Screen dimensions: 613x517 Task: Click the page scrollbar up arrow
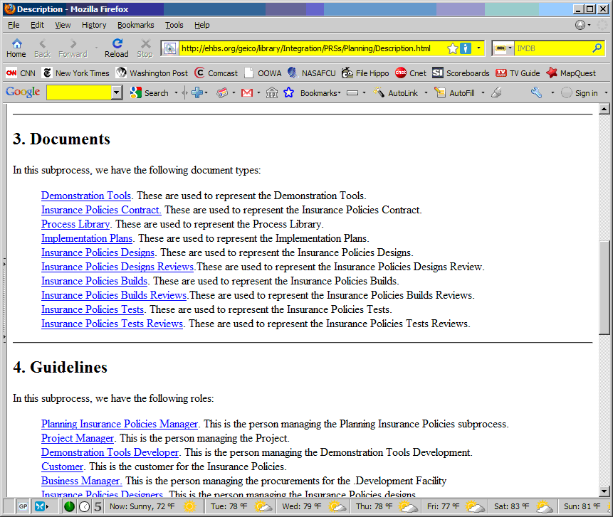tap(604, 109)
